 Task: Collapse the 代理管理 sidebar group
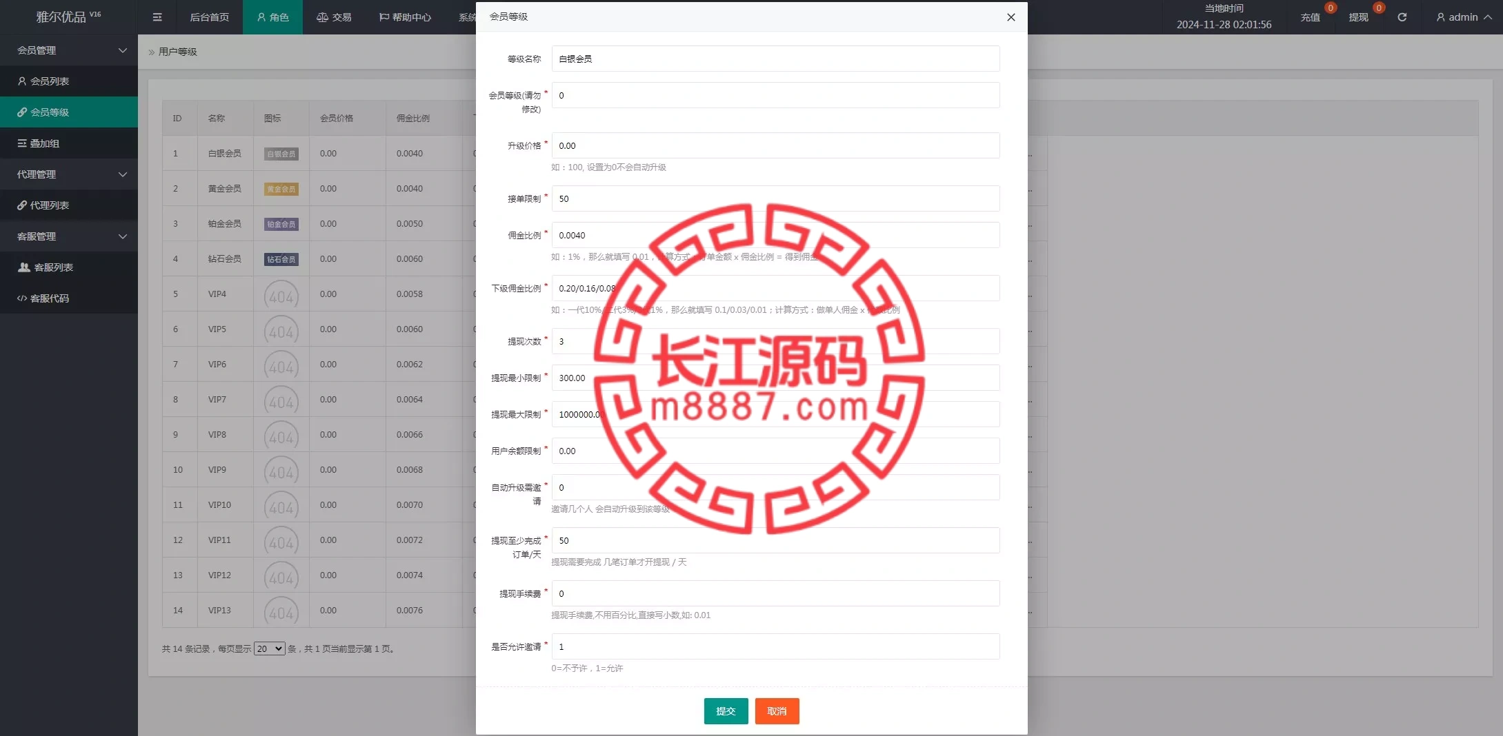pos(69,174)
